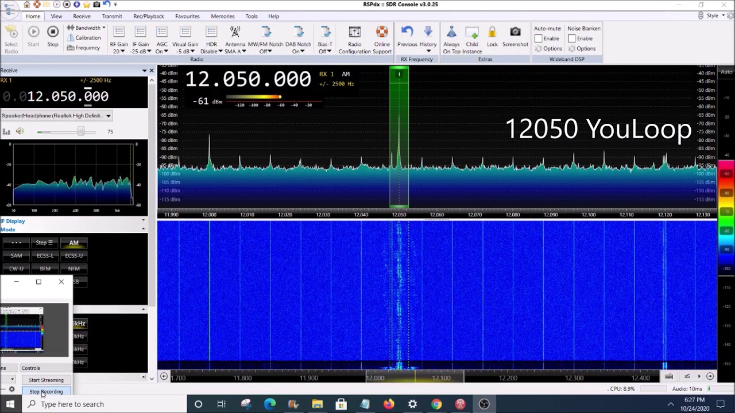The width and height of the screenshot is (735, 413).
Task: Select AM demodulation mode
Action: point(74,243)
